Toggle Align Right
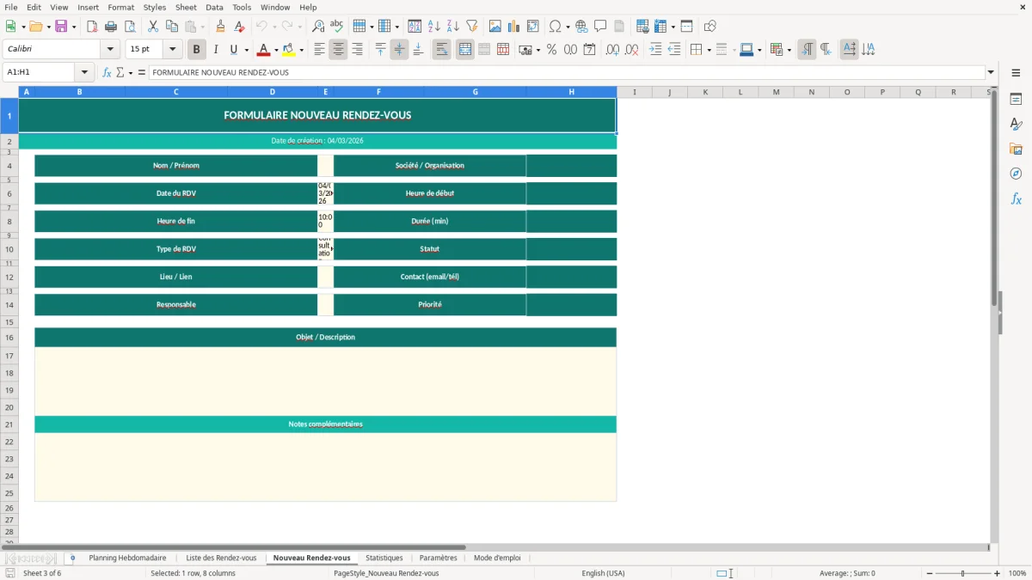The image size is (1032, 580). (357, 50)
